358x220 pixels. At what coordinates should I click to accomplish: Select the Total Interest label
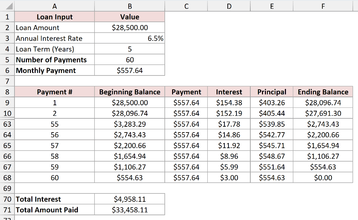(54, 199)
